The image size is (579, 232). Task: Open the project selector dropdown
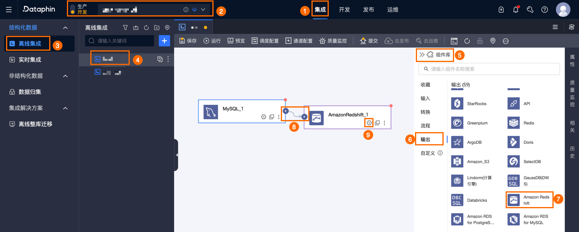coord(203,9)
